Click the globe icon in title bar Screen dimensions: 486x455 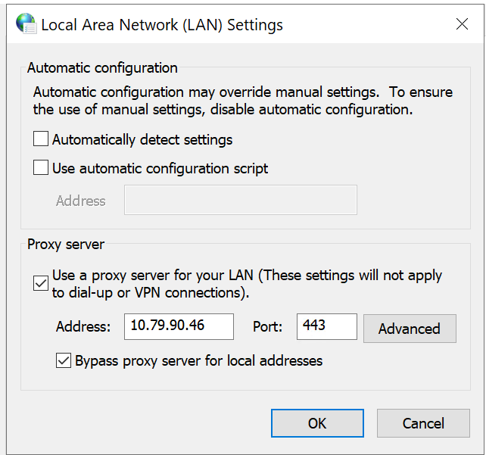[25, 24]
